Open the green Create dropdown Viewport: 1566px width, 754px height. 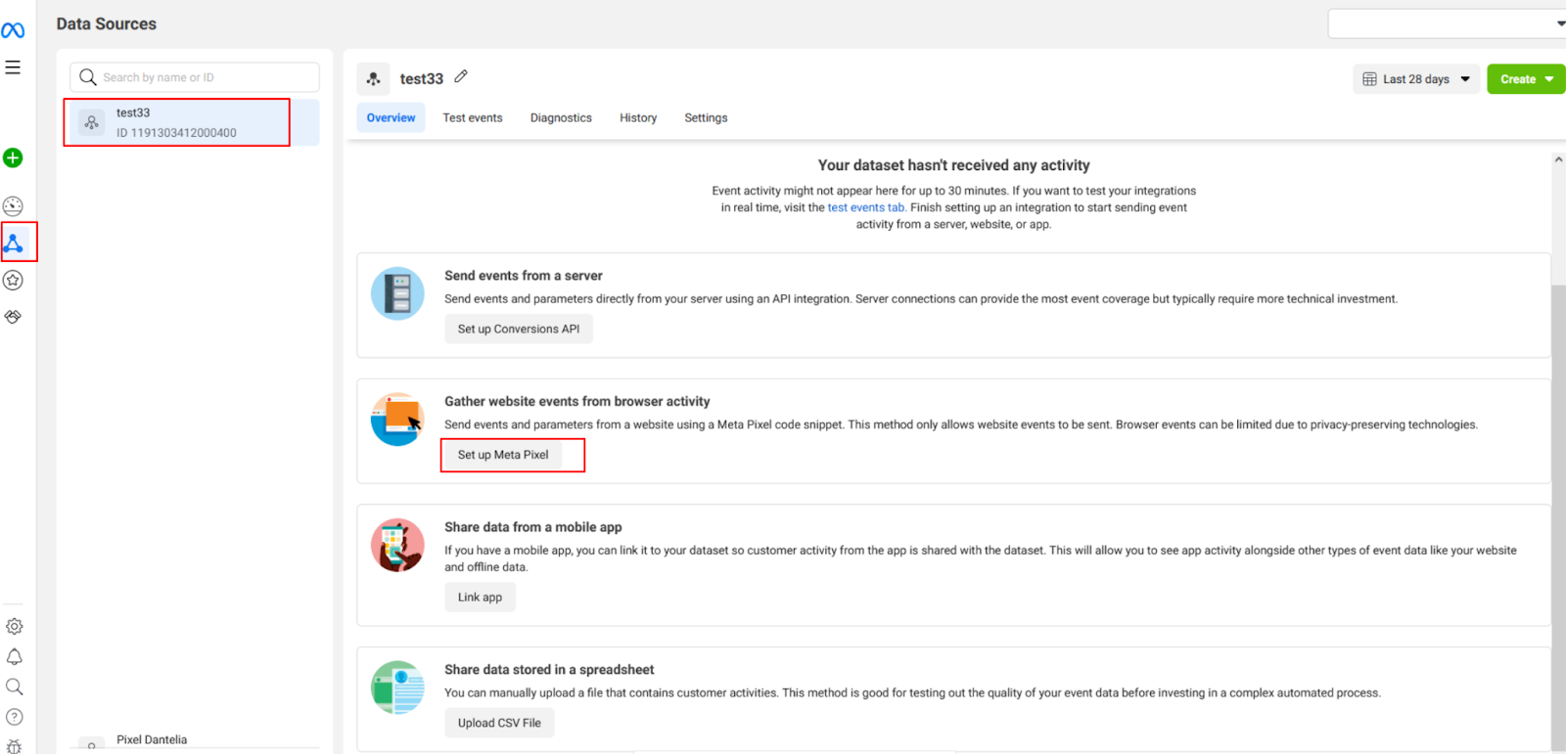point(1526,79)
